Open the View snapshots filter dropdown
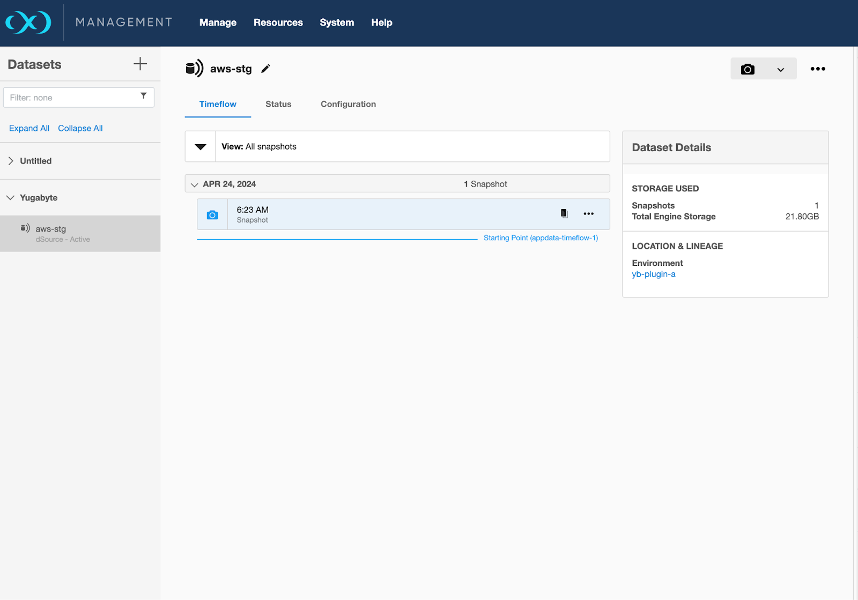The image size is (858, 600). click(x=201, y=147)
